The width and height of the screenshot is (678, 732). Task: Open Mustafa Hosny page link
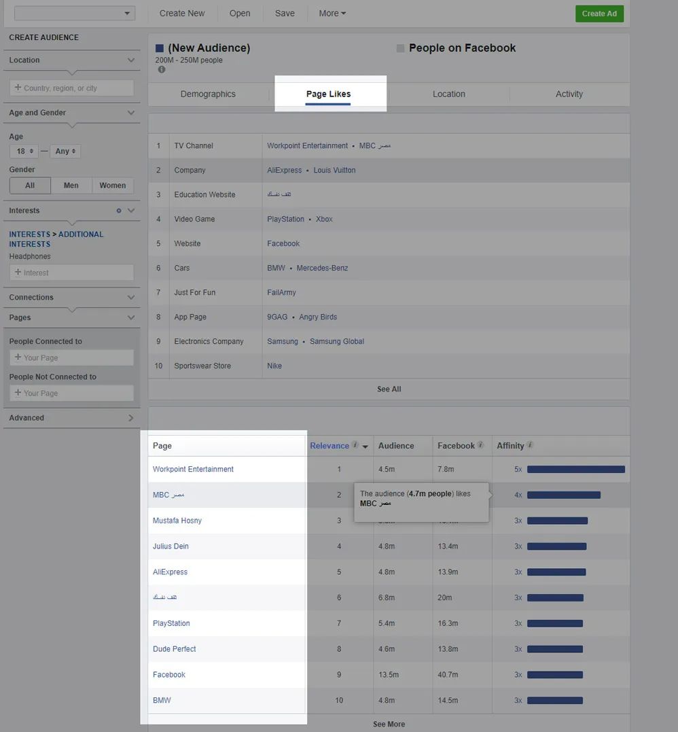[177, 521]
